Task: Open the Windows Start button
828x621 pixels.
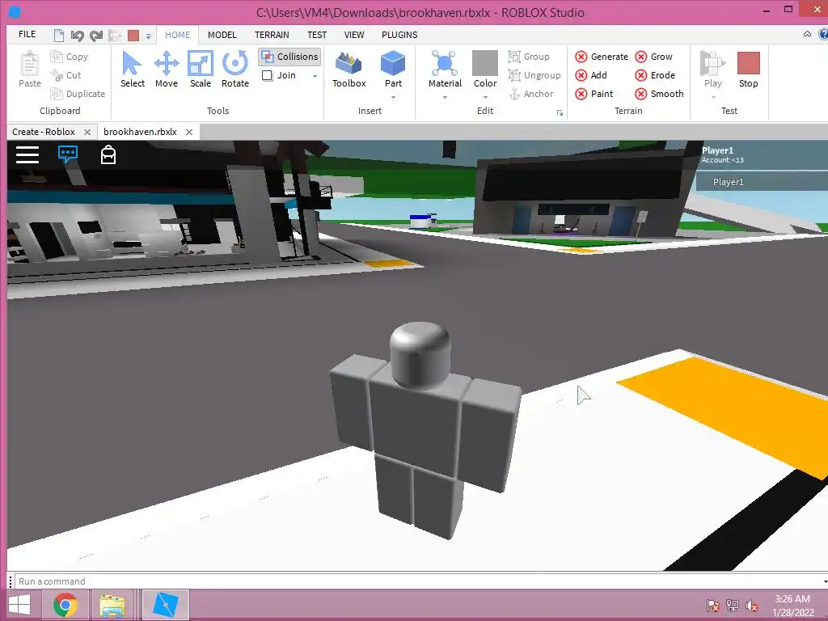Action: [x=19, y=605]
